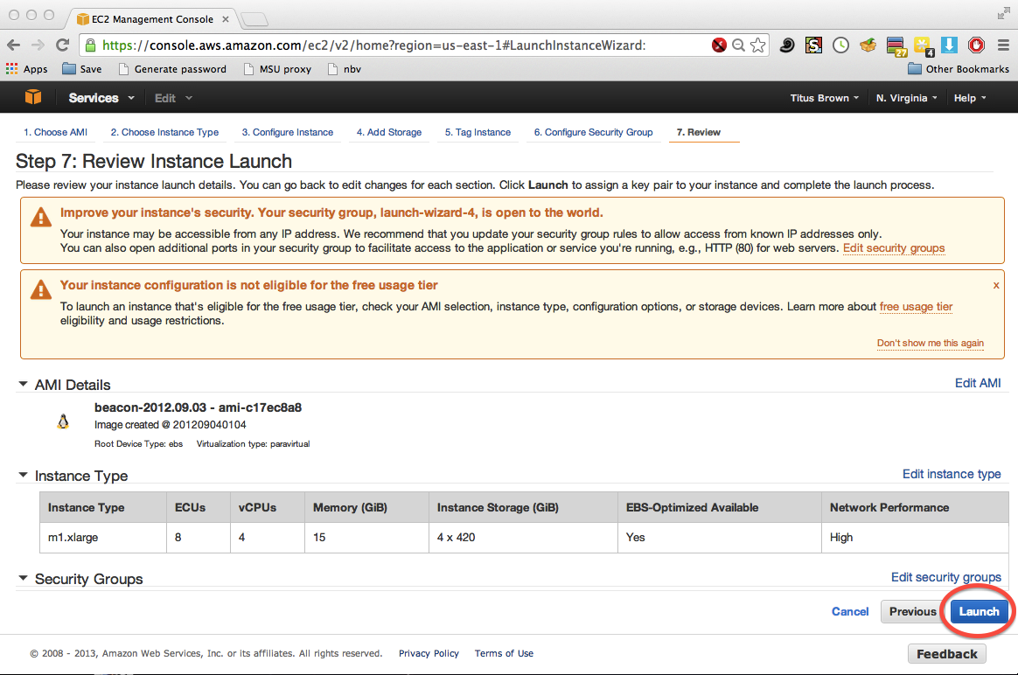Screen dimensions: 1018x675
Task: Open the MSU proxy bookmark
Action: click(x=278, y=69)
